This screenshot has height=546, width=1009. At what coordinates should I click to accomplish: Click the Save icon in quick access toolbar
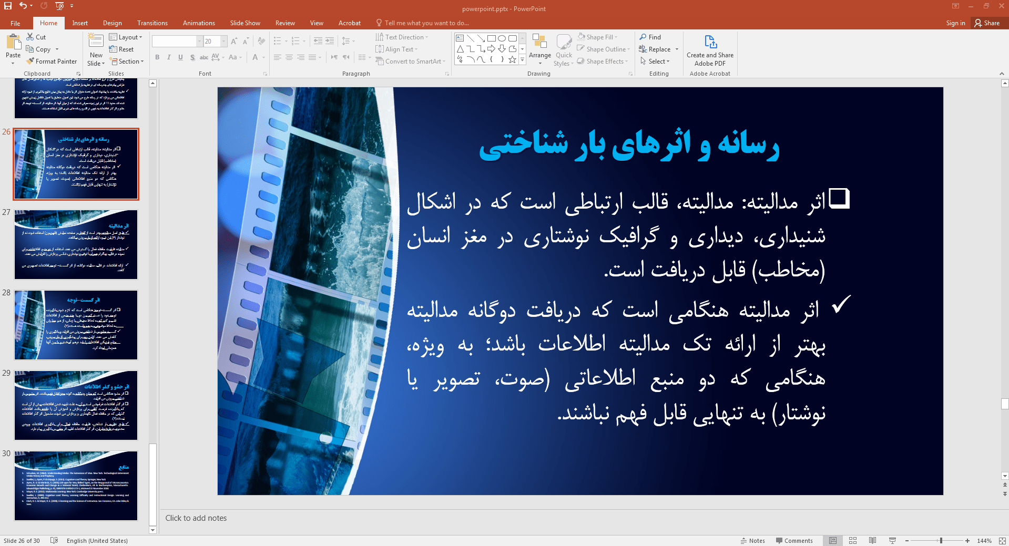pyautogui.click(x=8, y=6)
